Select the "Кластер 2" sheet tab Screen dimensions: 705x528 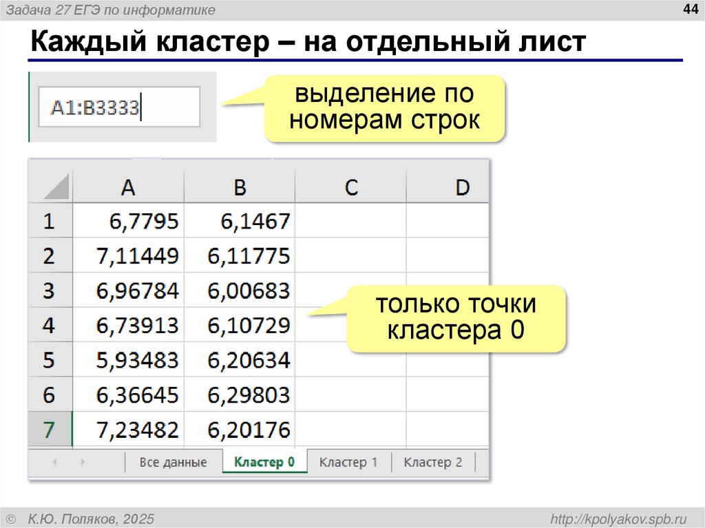(x=434, y=462)
